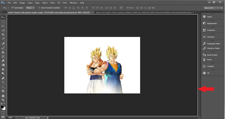Switch to the goku_and_vegeta_fusion document tab
225x119 pixels.
coord(143,12)
